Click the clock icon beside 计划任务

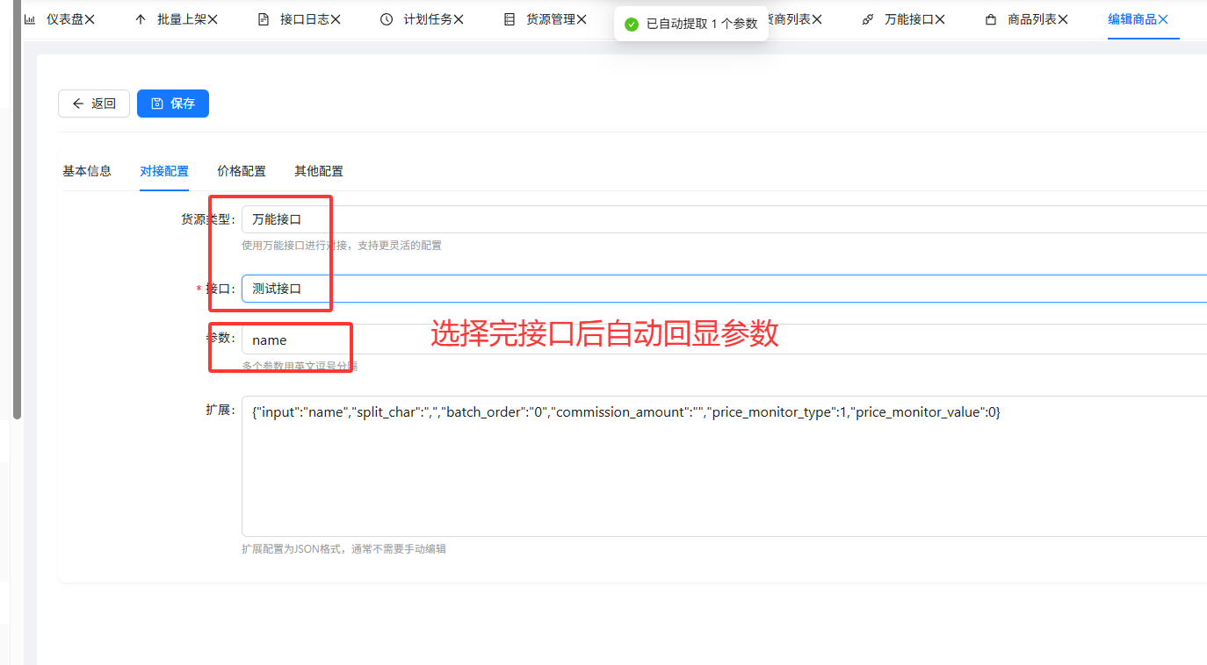(387, 19)
